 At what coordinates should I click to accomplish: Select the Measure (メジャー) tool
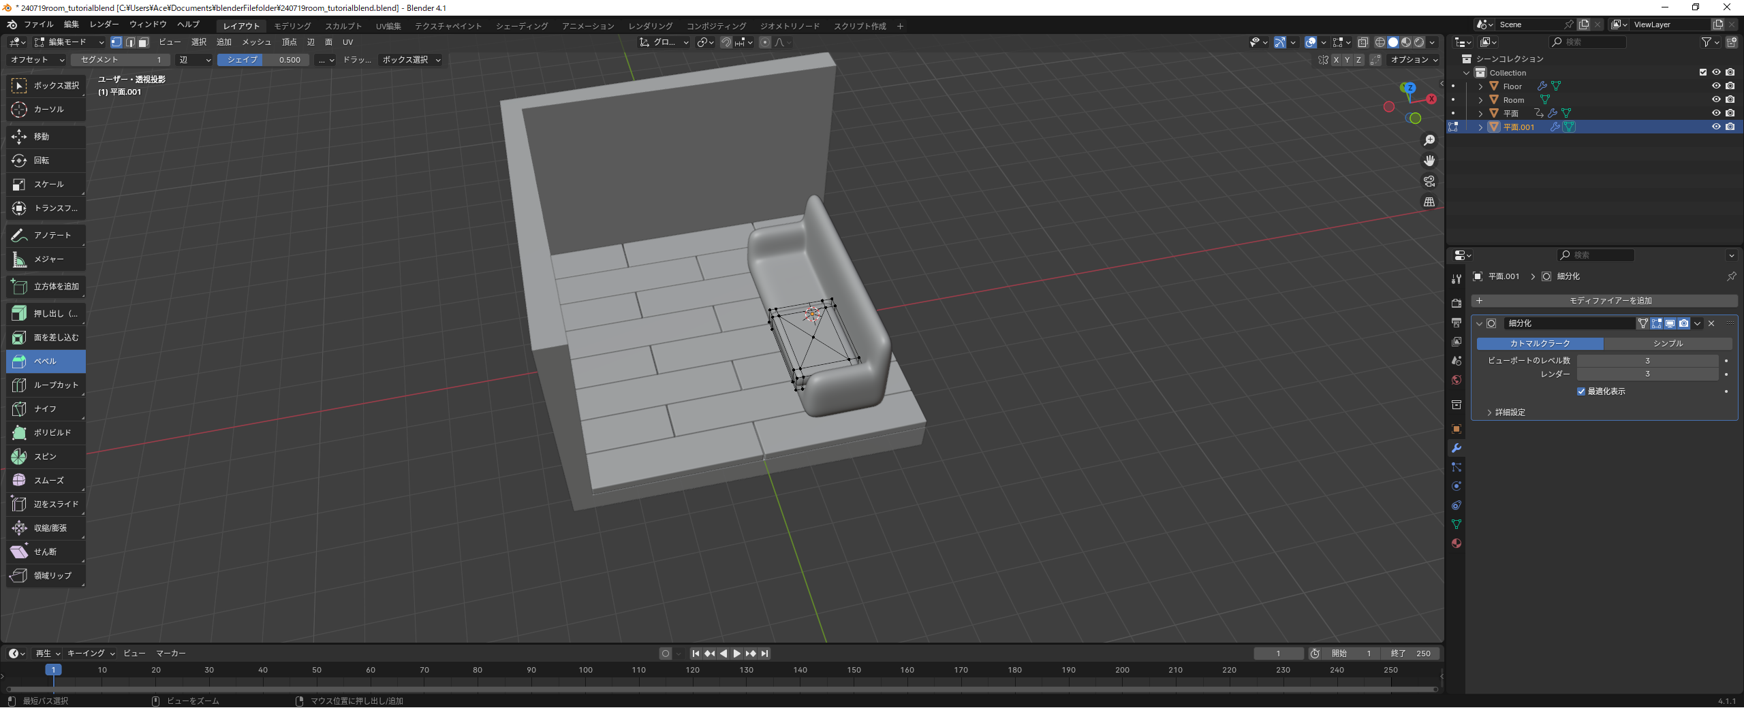(46, 259)
